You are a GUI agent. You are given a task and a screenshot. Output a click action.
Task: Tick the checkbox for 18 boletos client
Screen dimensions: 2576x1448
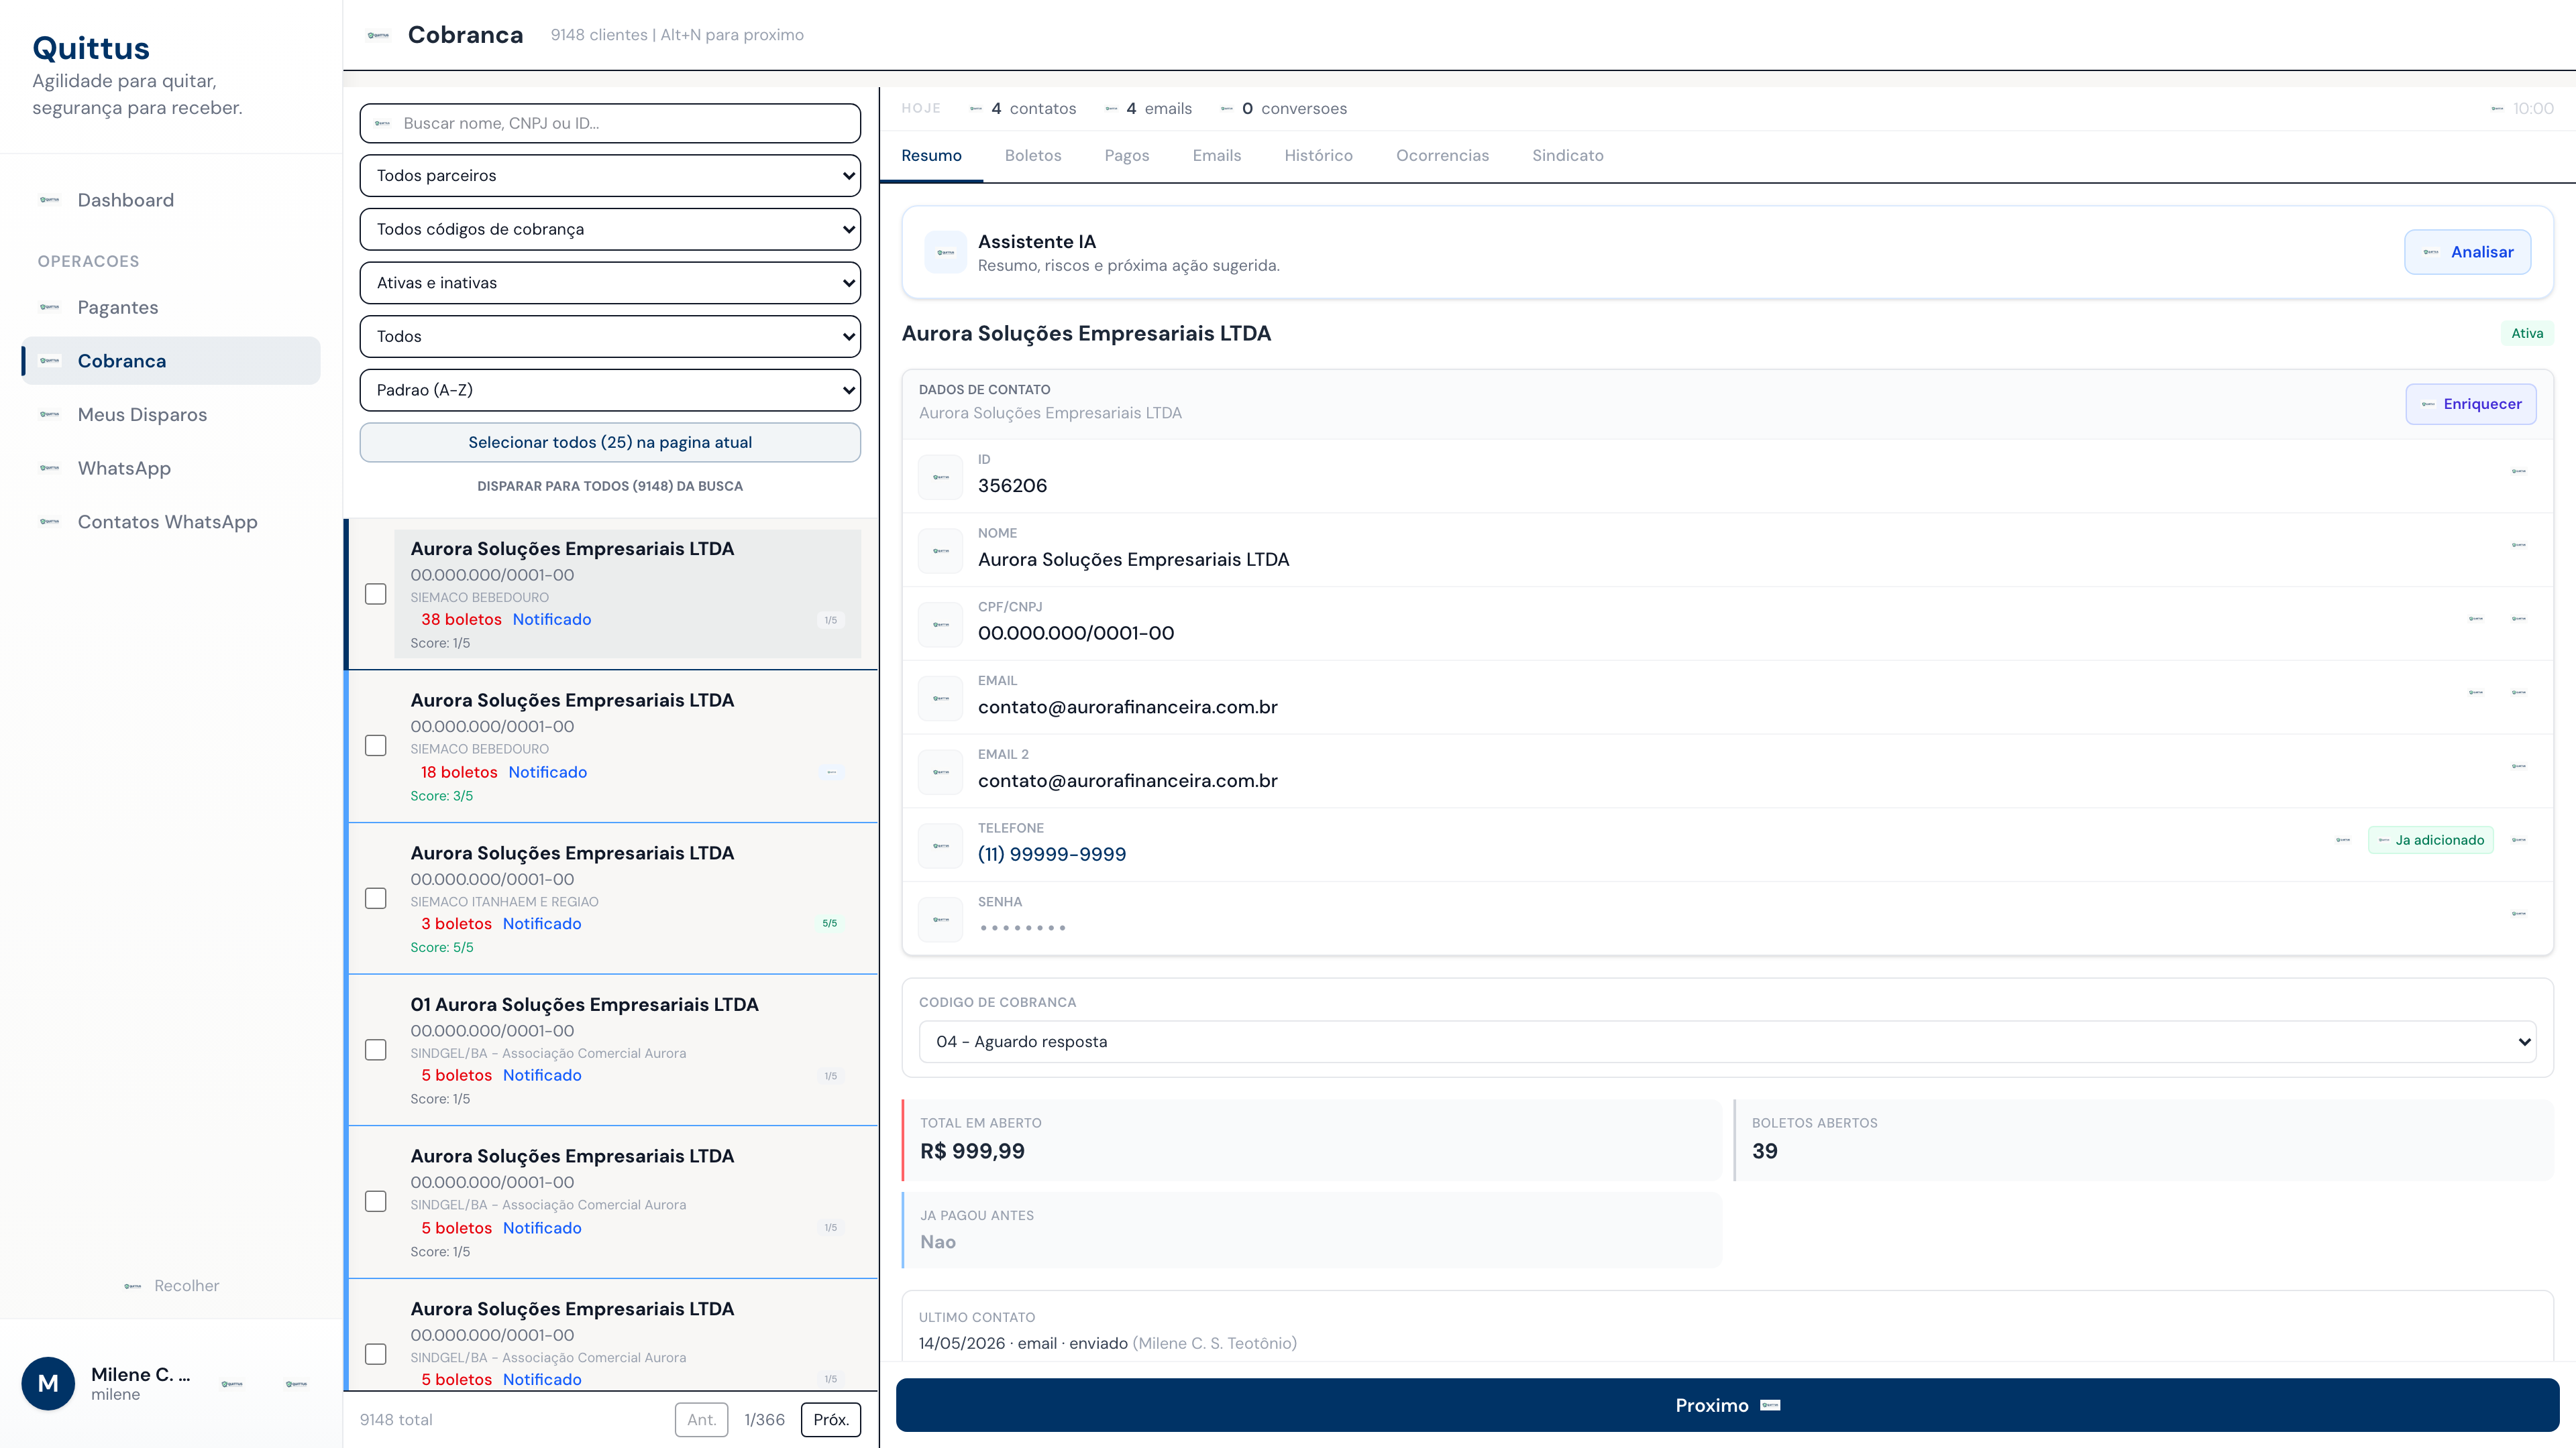click(x=376, y=745)
